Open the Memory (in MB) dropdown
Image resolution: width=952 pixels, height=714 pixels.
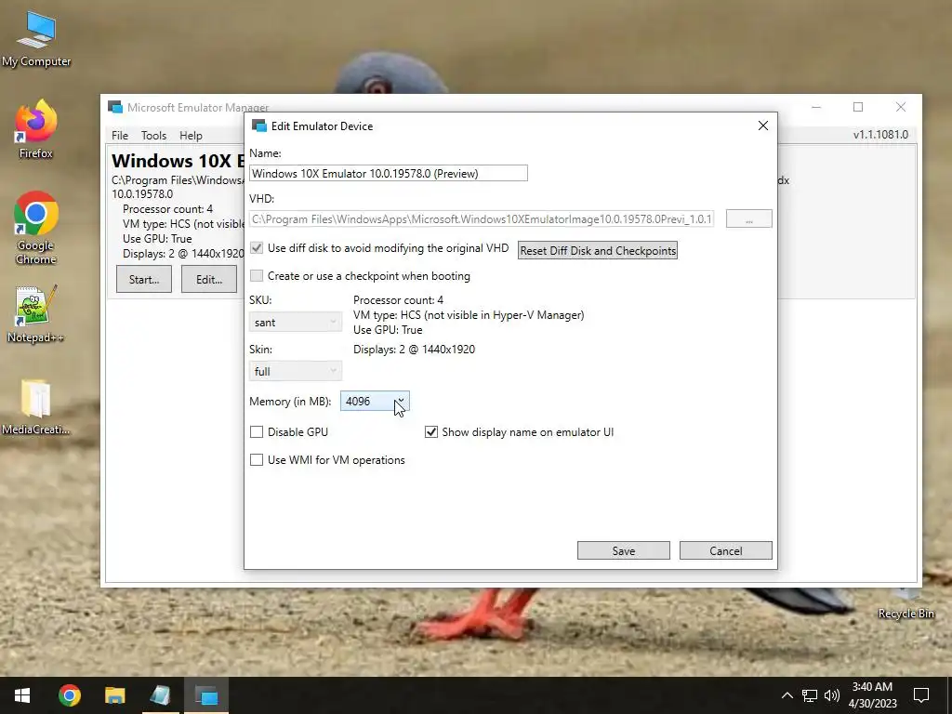tap(375, 402)
